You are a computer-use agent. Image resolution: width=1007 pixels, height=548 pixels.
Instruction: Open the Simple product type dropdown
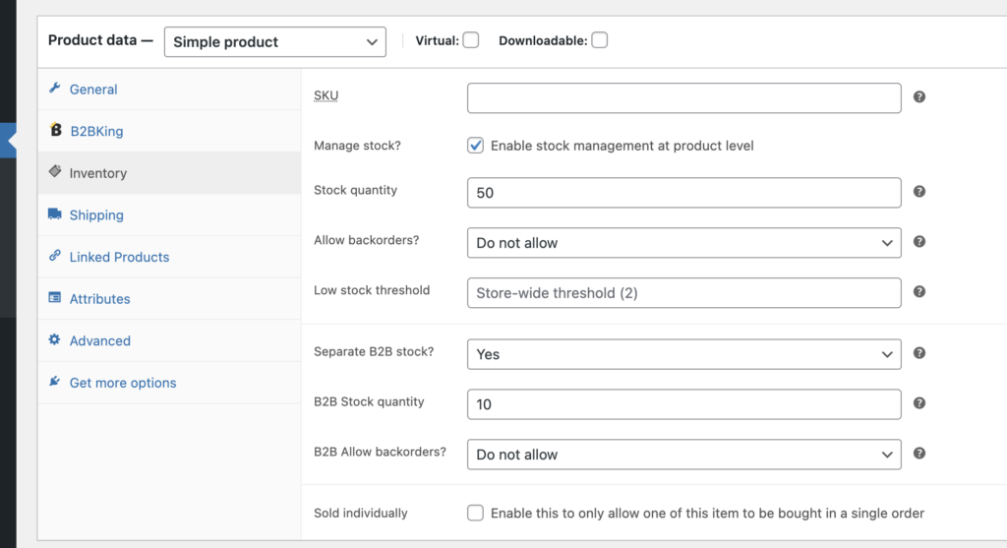pyautogui.click(x=275, y=41)
